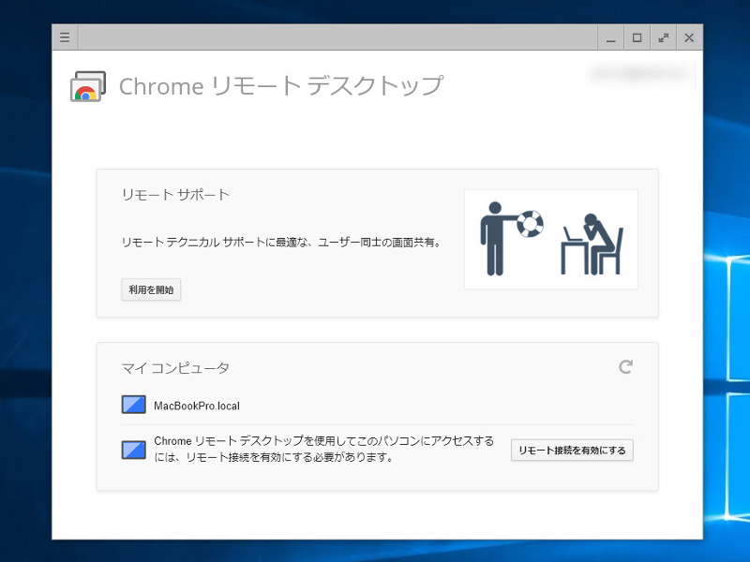Click the Chrome リモート デスクトップ title text
The image size is (750, 562).
pos(281,86)
